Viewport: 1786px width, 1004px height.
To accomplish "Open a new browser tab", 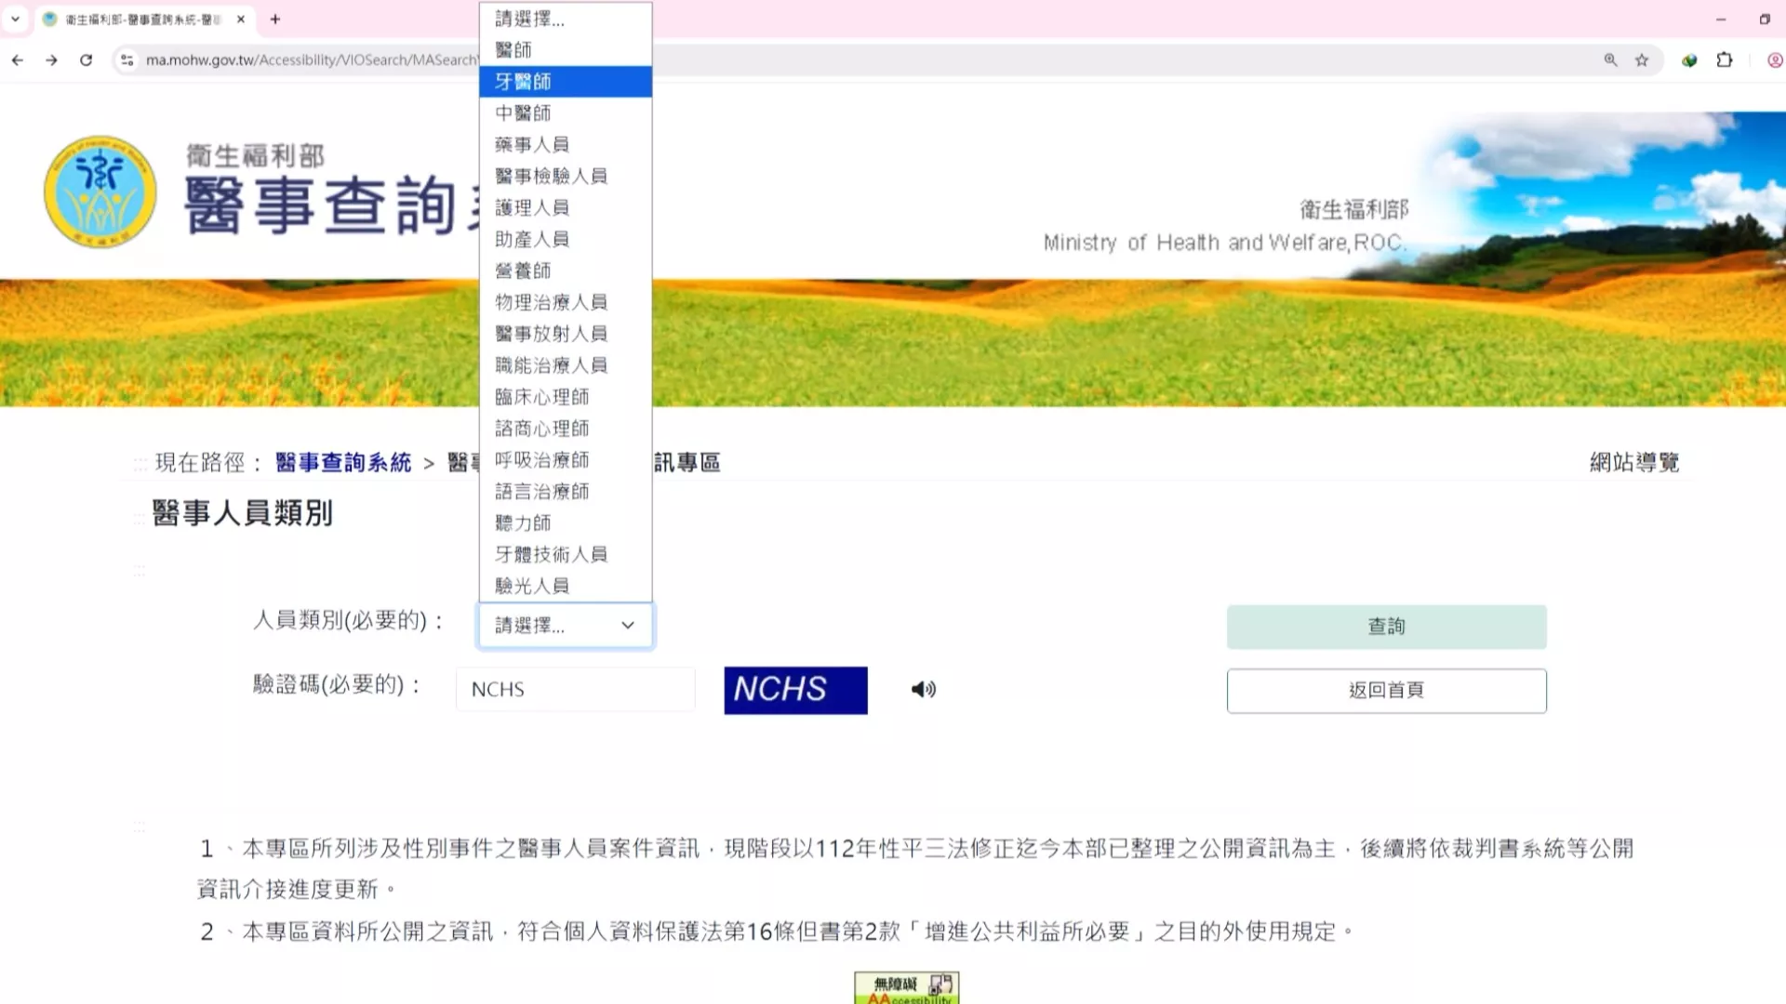I will [x=274, y=19].
